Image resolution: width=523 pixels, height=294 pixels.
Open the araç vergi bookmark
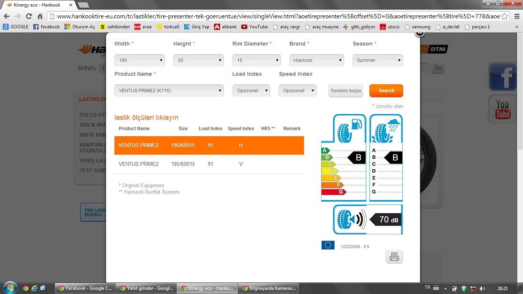click(x=287, y=27)
